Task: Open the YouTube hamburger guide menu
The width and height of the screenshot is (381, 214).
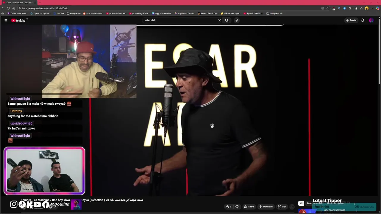Action: pos(6,20)
